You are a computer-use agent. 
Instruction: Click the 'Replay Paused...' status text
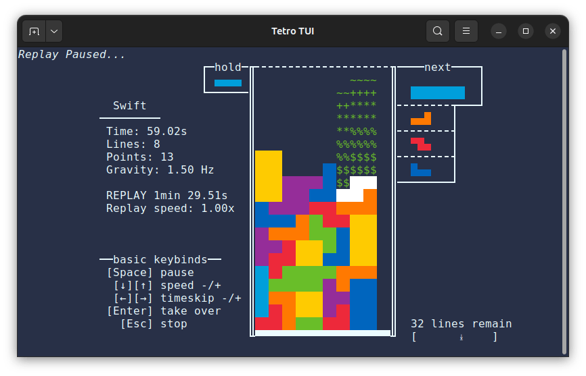tap(71, 55)
